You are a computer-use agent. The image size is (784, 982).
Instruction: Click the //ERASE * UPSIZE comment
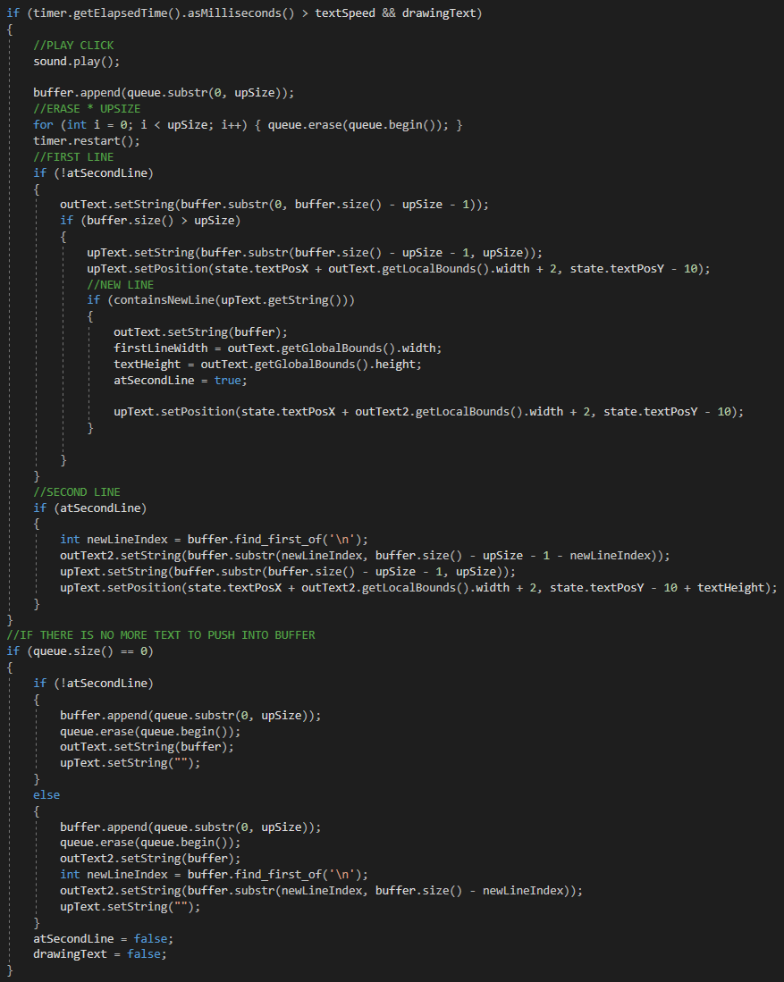tap(87, 108)
